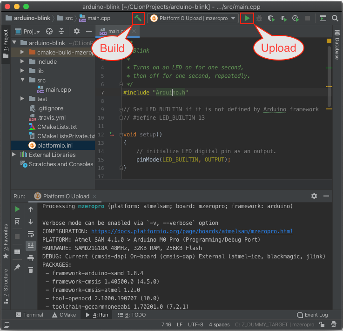Open Run panel settings gear
The width and height of the screenshot is (343, 331).
[x=314, y=196]
